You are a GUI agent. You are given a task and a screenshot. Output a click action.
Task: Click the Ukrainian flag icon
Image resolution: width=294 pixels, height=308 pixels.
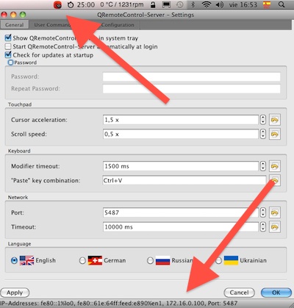(231, 260)
